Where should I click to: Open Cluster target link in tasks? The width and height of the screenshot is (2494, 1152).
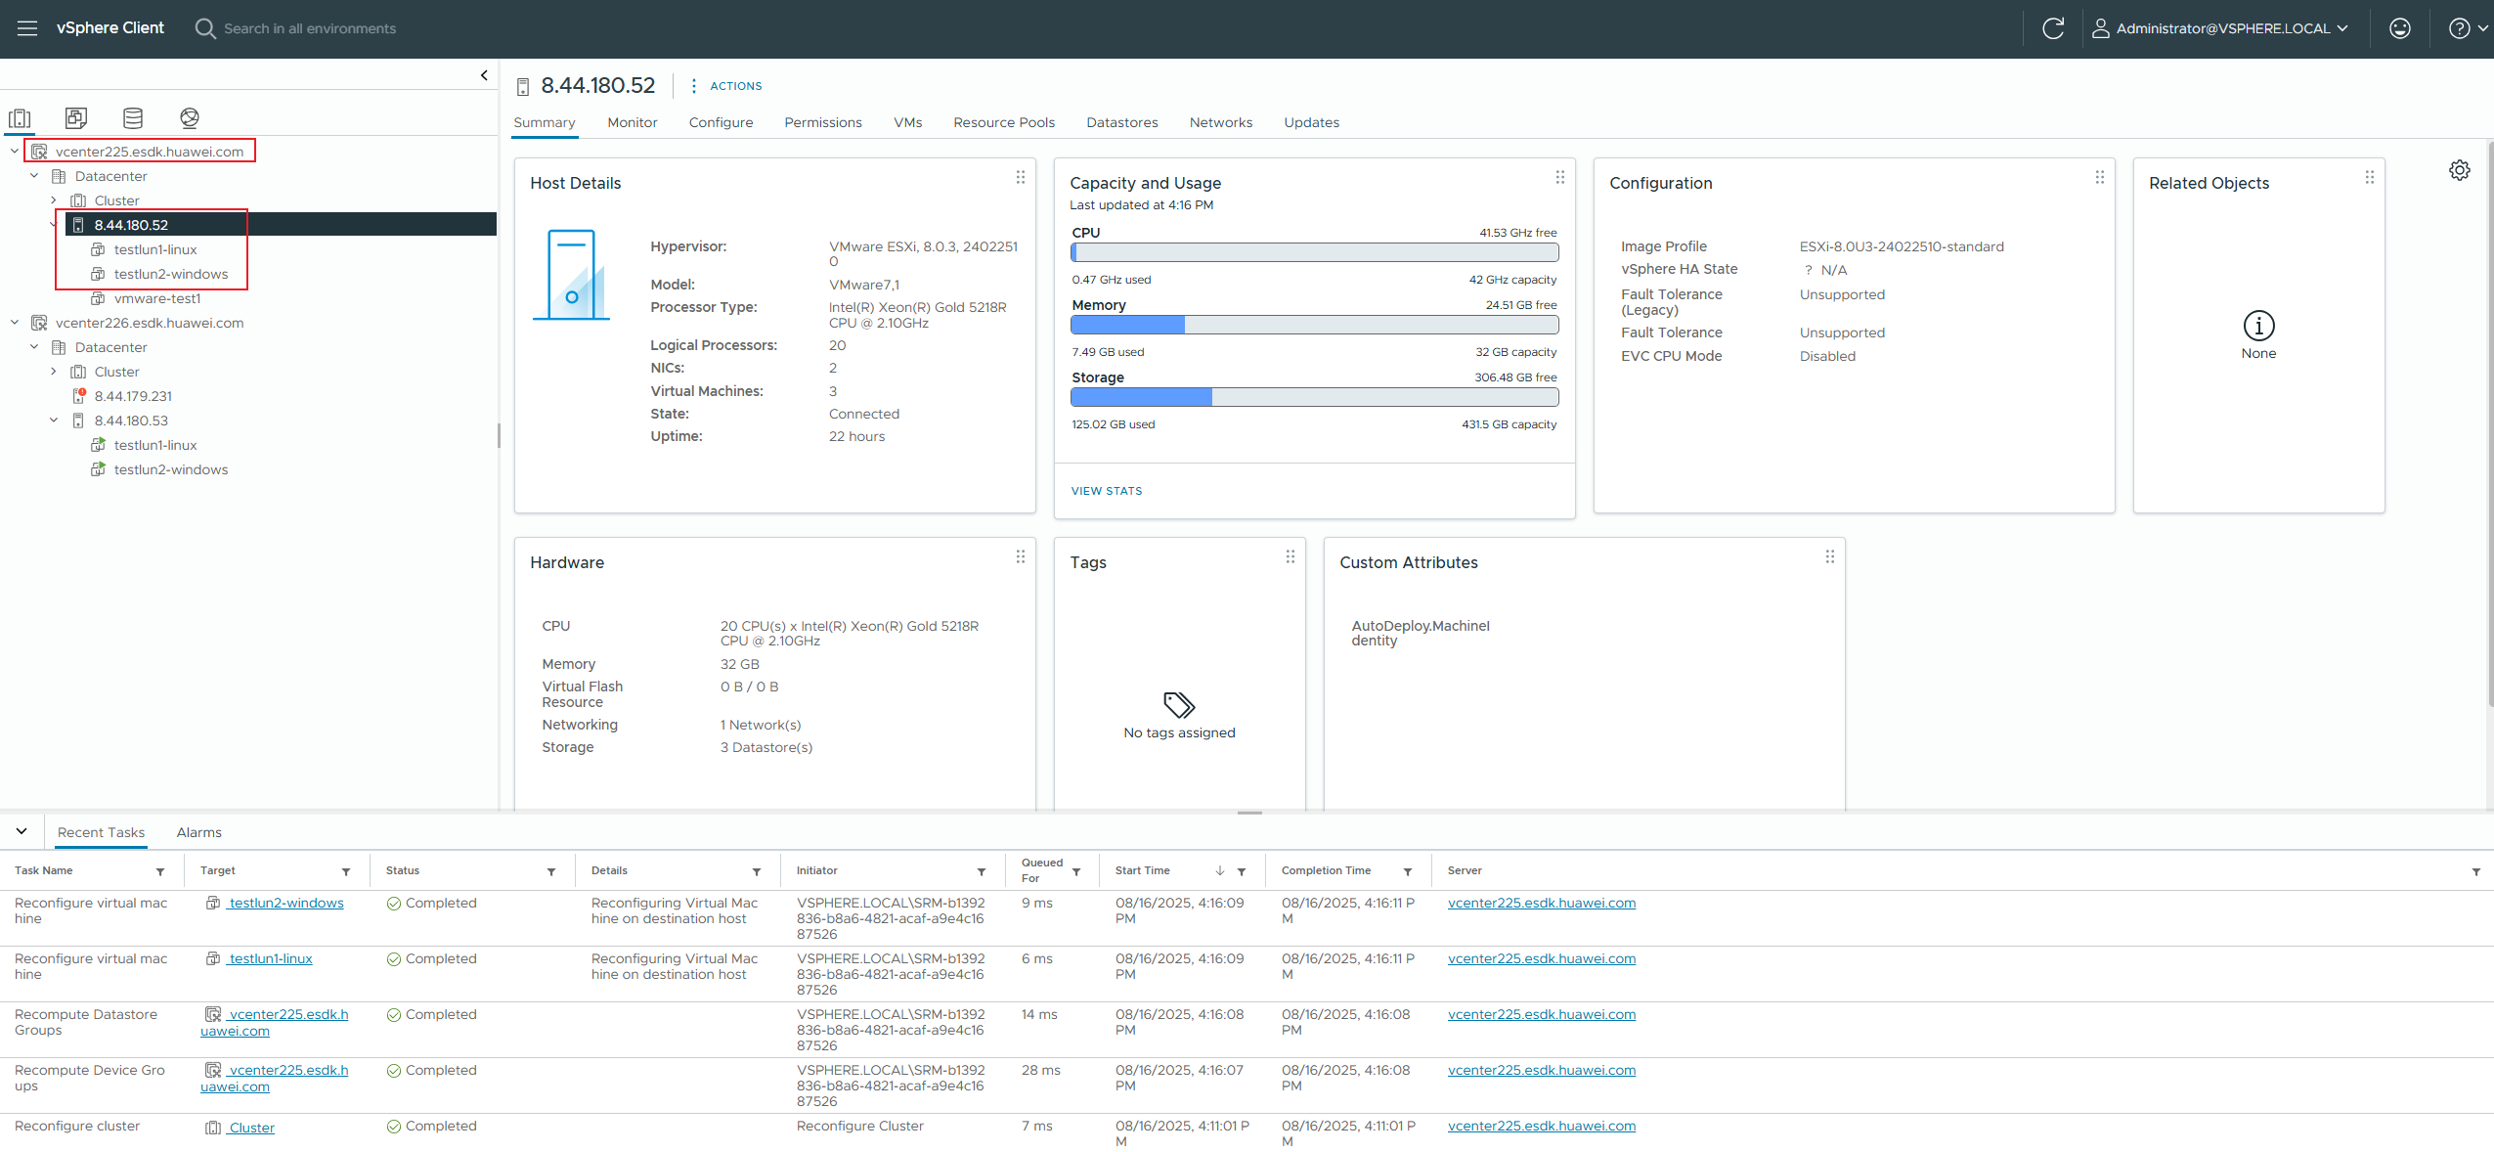pos(251,1128)
